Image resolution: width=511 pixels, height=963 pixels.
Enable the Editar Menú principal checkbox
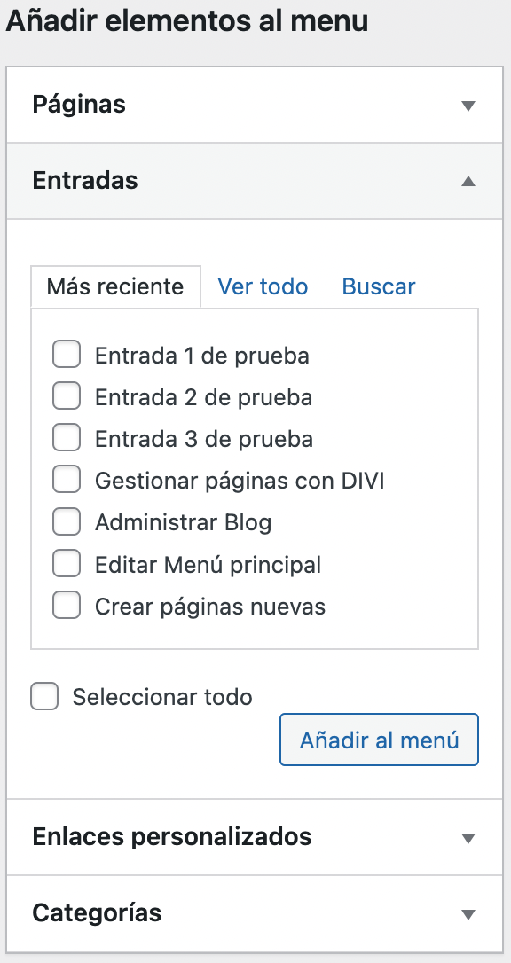[x=67, y=564]
